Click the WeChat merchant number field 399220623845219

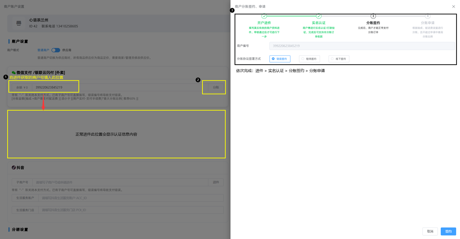pos(120,87)
